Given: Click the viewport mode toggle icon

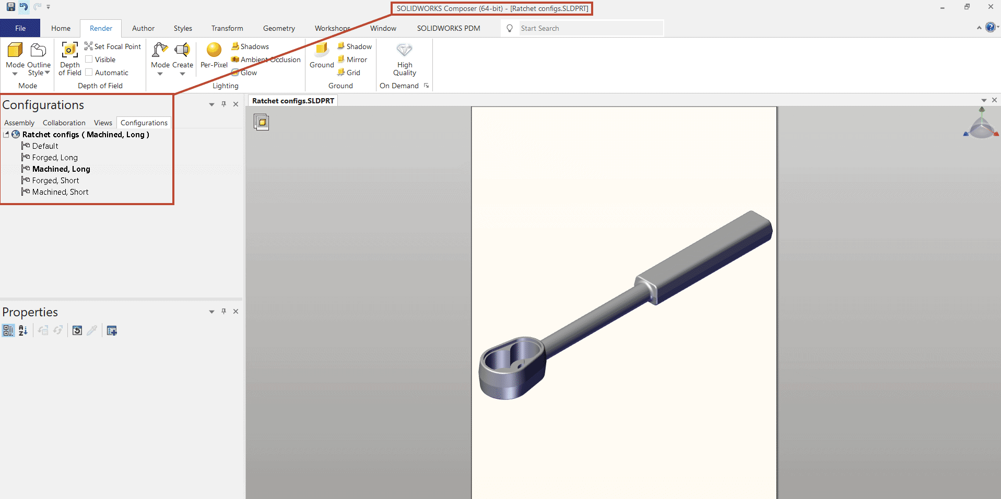Looking at the screenshot, I should coord(261,122).
